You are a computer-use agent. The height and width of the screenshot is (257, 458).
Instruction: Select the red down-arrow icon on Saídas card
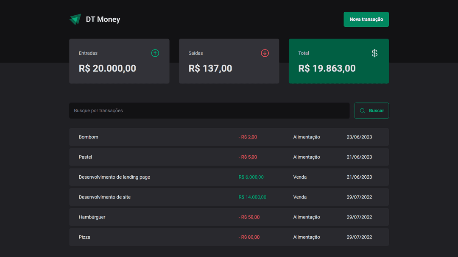pyautogui.click(x=265, y=53)
